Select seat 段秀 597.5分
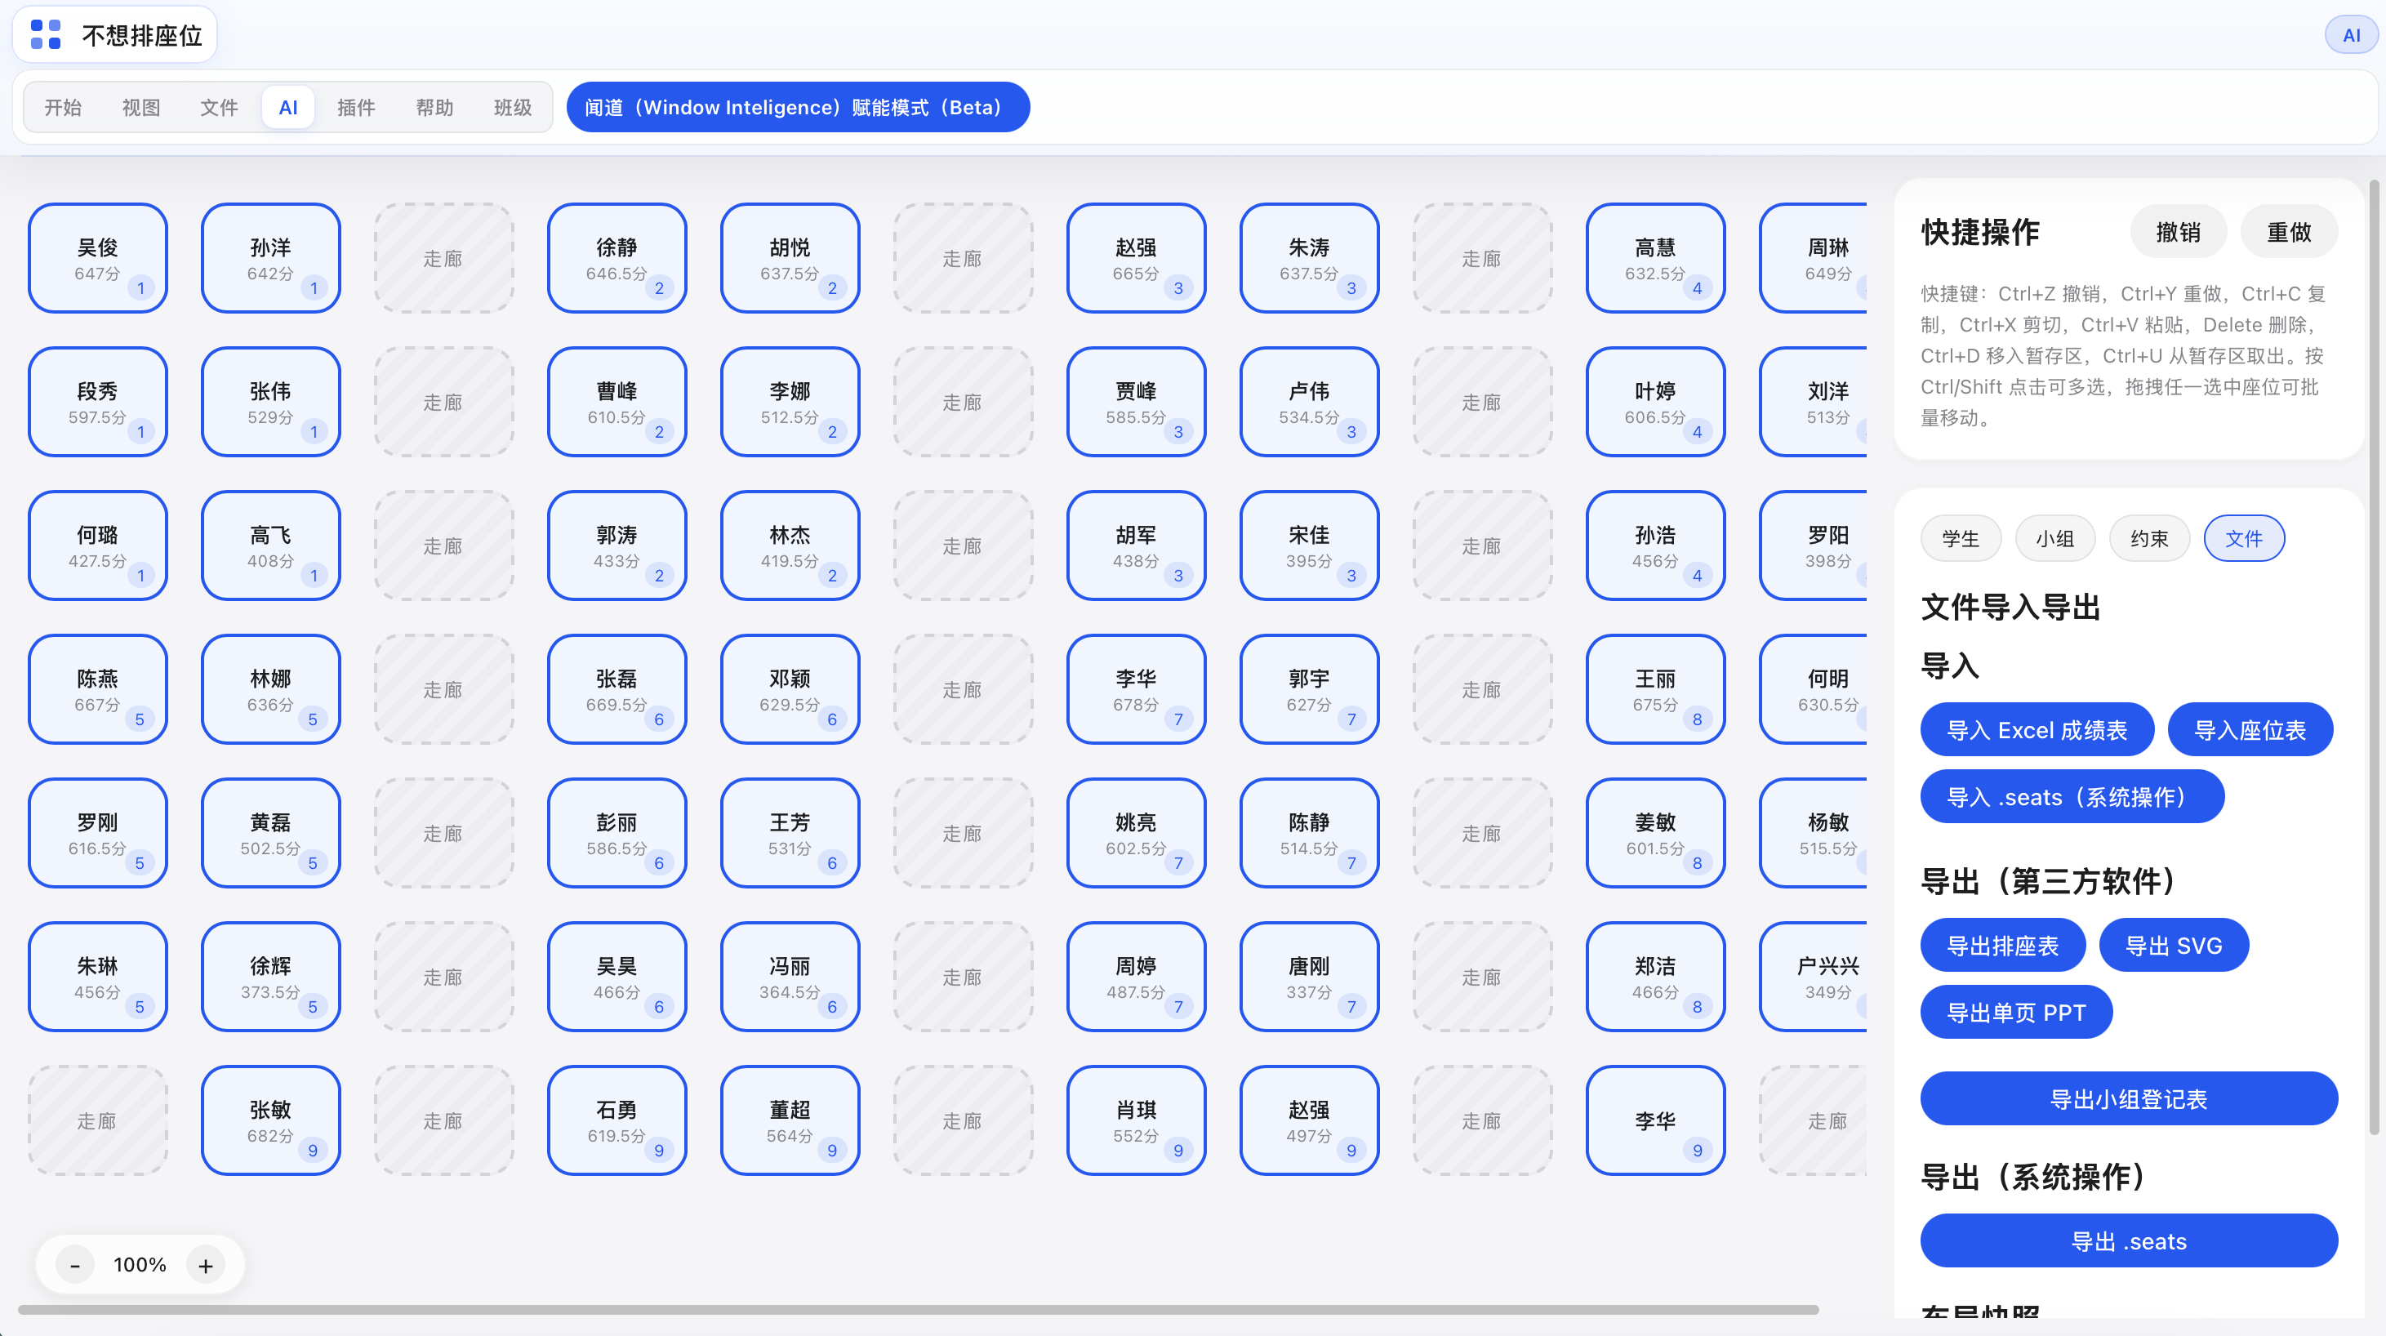Image resolution: width=2386 pixels, height=1336 pixels. [x=97, y=402]
